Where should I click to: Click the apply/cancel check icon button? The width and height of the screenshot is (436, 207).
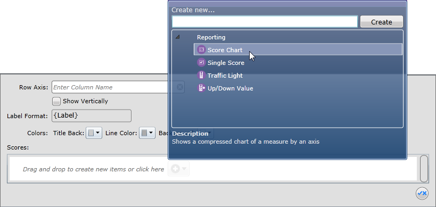pyautogui.click(x=422, y=193)
